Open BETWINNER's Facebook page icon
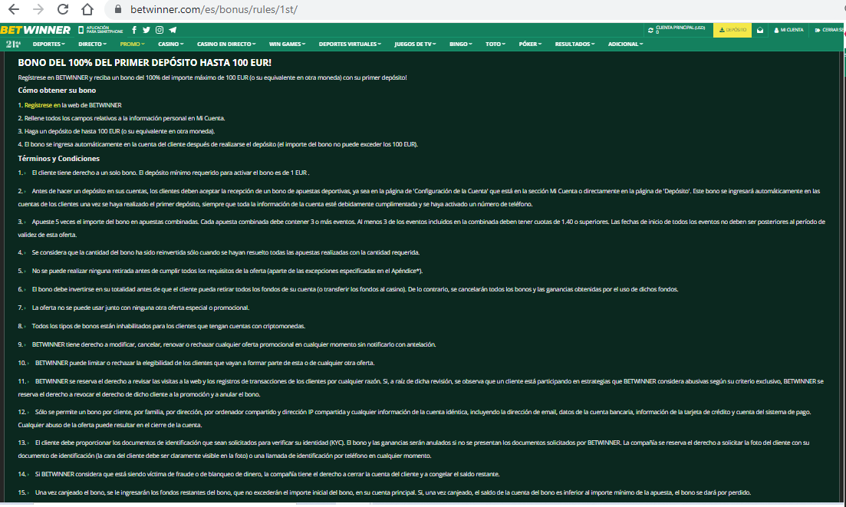The width and height of the screenshot is (846, 507). pyautogui.click(x=134, y=30)
